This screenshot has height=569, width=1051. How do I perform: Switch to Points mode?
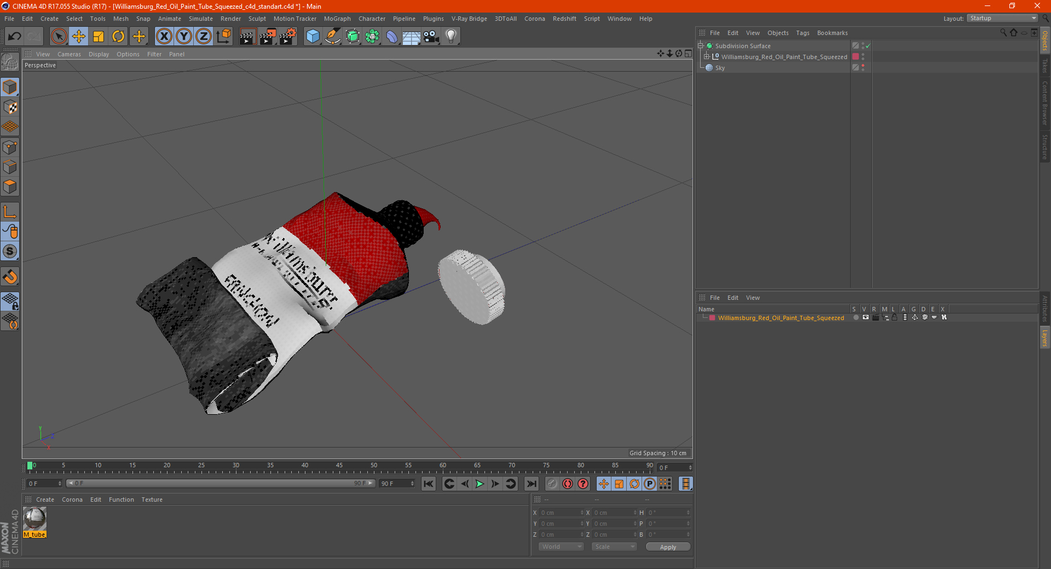pyautogui.click(x=10, y=147)
